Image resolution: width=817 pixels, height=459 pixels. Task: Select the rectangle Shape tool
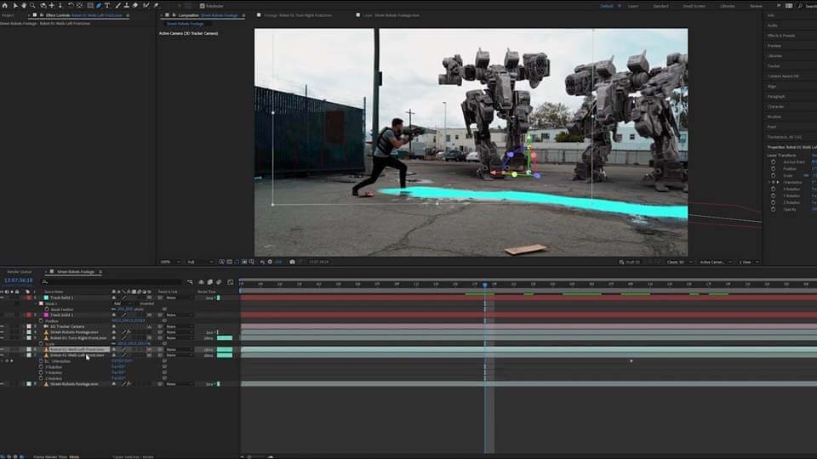(90, 5)
